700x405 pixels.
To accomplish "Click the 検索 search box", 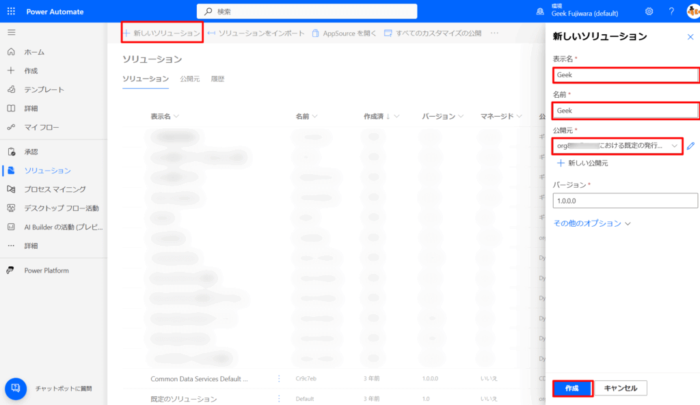I will 307,11.
